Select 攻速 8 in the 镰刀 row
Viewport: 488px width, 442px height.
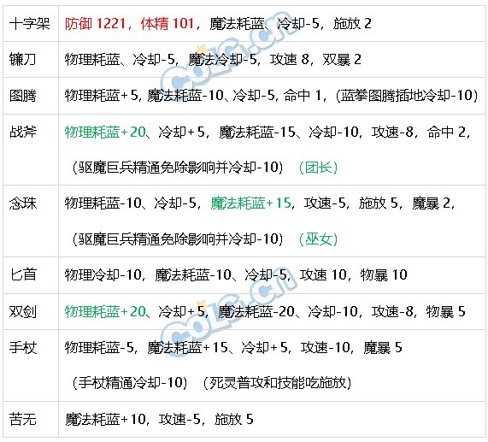click(x=290, y=60)
